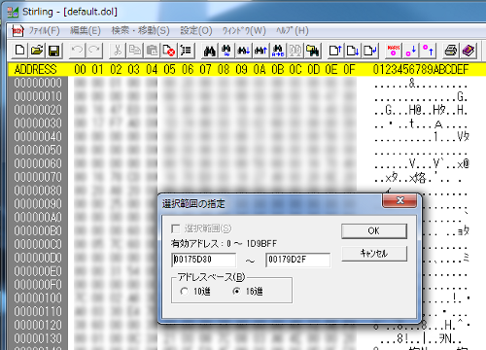Screen dimensions: 486x350
Task: Click address row 000000E0
Action: click(38, 271)
